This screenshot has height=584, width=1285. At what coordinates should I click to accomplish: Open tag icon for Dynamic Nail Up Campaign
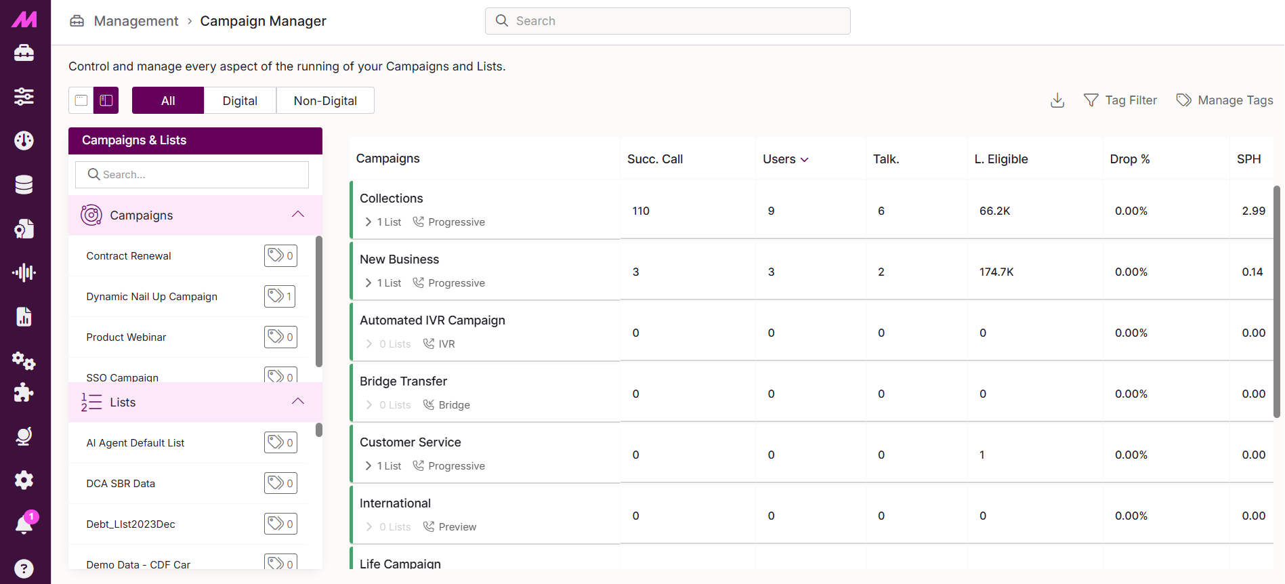280,296
